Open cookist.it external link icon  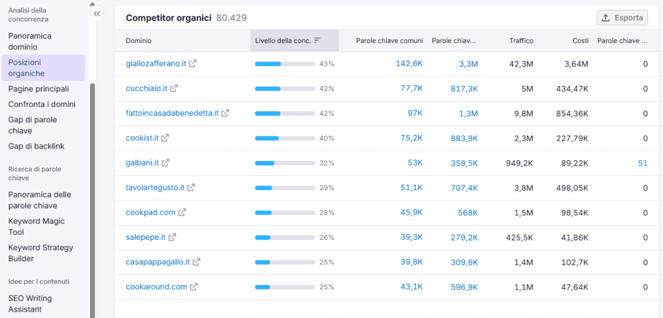click(x=165, y=138)
